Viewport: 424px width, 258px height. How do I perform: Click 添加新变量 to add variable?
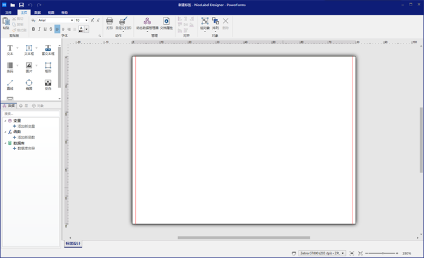coord(26,126)
